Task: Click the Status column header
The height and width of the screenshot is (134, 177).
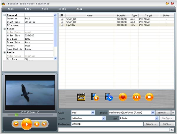Action: click(166, 16)
